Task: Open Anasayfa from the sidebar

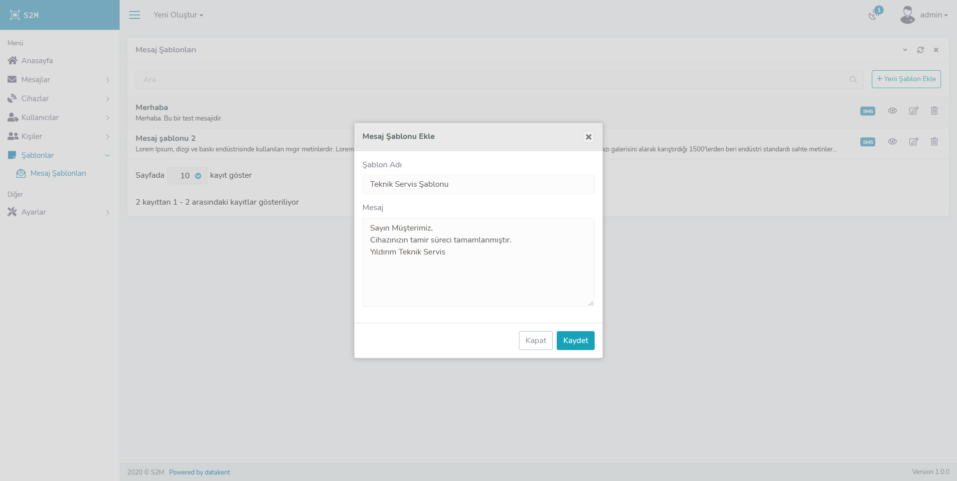Action: (37, 61)
